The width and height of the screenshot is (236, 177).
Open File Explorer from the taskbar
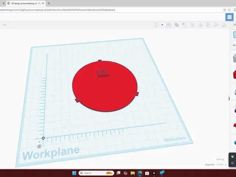pos(133,173)
